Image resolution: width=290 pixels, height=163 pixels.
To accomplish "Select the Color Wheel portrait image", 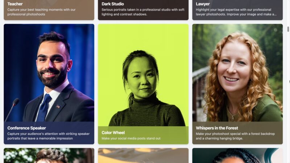I will (143, 75).
